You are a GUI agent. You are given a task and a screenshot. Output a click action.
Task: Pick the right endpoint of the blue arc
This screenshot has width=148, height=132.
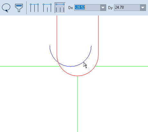(x=91, y=46)
